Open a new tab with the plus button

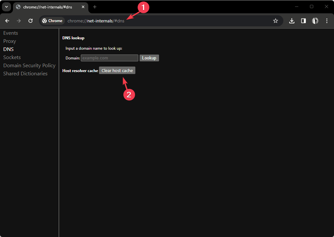[x=94, y=6]
